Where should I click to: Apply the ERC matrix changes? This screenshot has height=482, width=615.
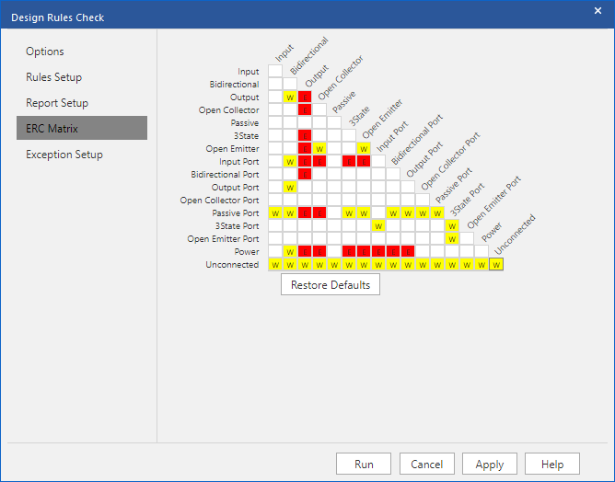click(x=490, y=464)
